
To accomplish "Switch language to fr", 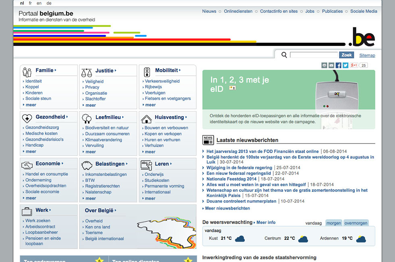I will (x=30, y=3).
